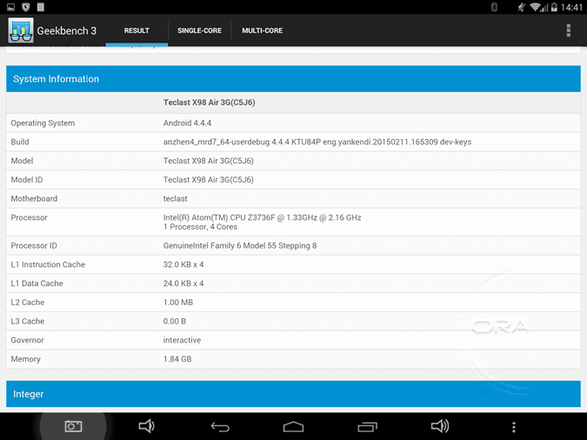Select the L1 Instruction Cache label
The image size is (587, 440).
coord(48,264)
